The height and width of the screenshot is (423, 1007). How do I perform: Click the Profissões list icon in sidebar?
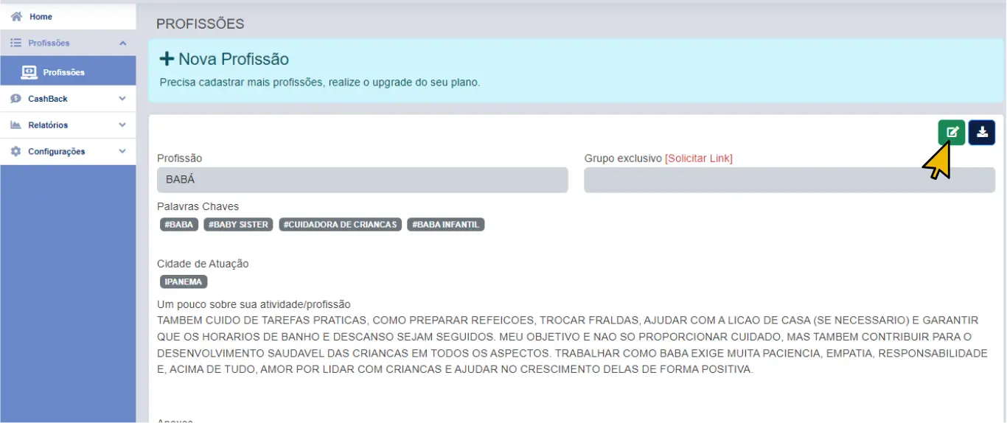16,43
